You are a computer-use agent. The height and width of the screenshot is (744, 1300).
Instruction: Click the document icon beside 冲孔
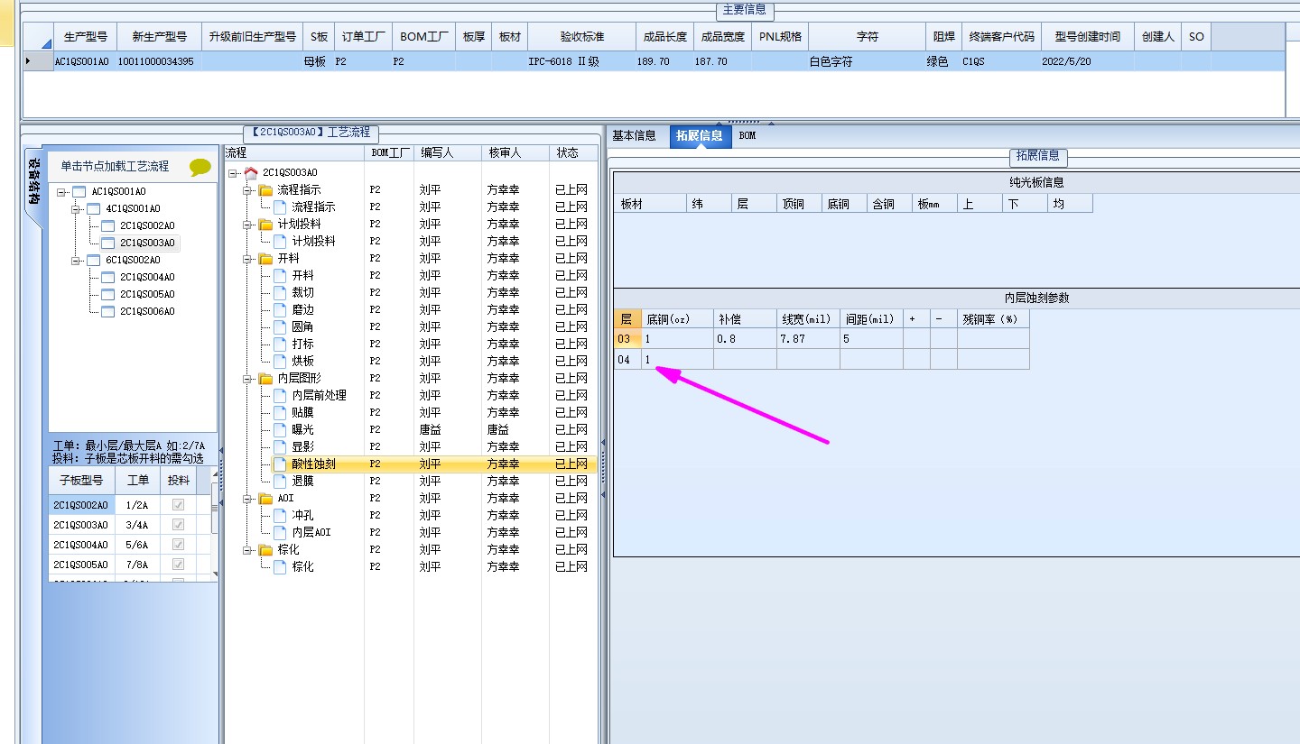point(280,515)
